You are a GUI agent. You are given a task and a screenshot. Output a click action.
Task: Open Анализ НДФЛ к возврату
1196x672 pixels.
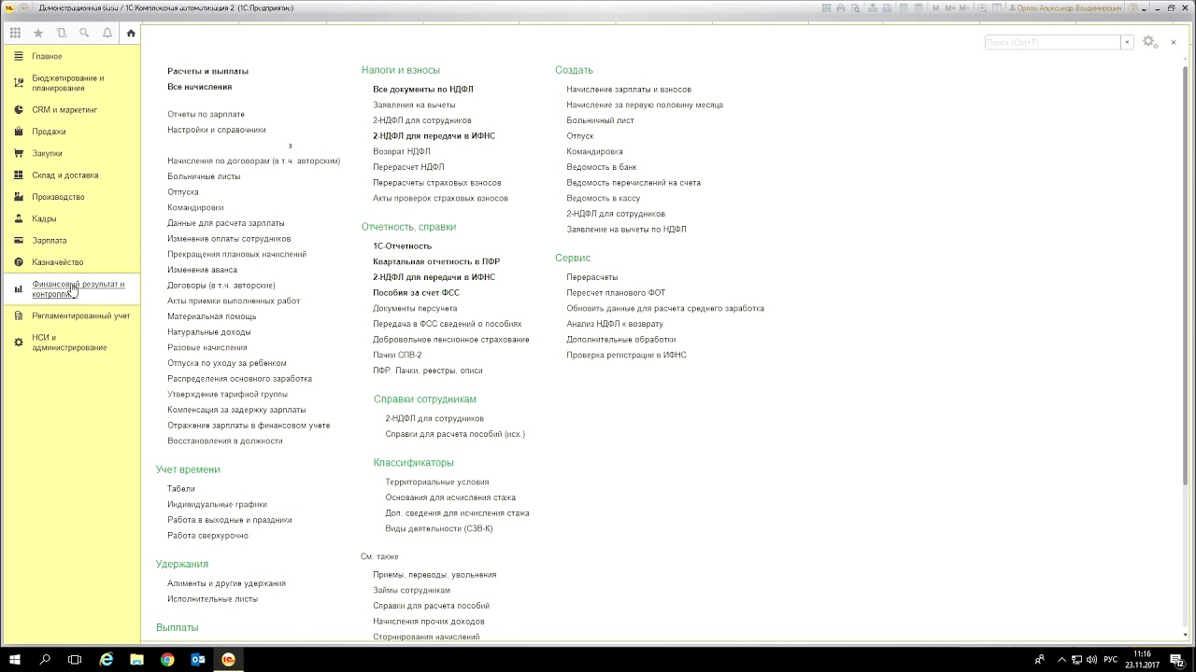pyautogui.click(x=615, y=324)
